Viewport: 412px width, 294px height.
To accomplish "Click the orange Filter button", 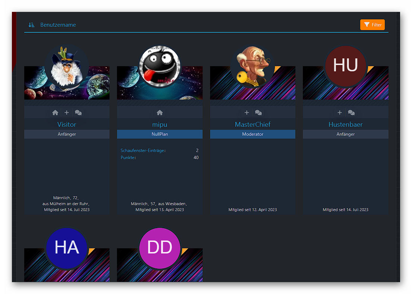I will point(372,25).
